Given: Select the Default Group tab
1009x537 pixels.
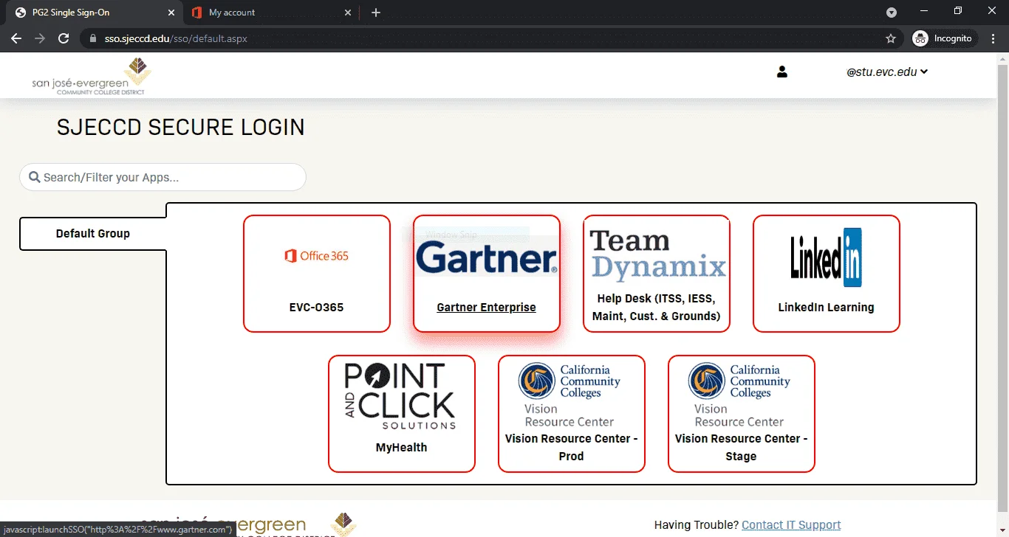Looking at the screenshot, I should pyautogui.click(x=93, y=234).
